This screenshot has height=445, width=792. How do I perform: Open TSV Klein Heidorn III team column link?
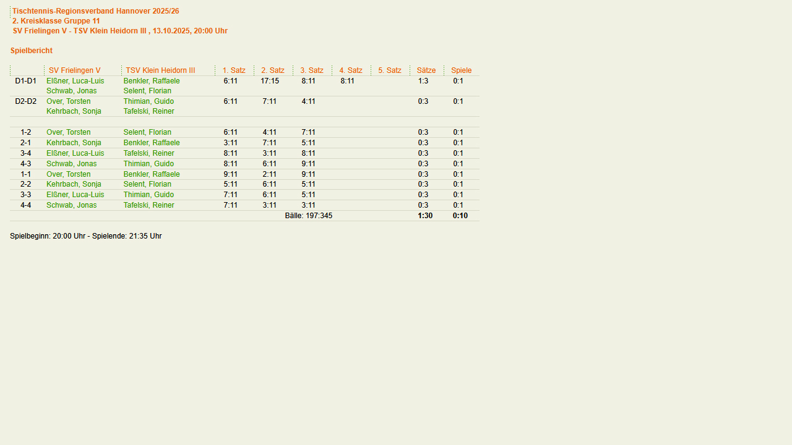[x=160, y=70]
